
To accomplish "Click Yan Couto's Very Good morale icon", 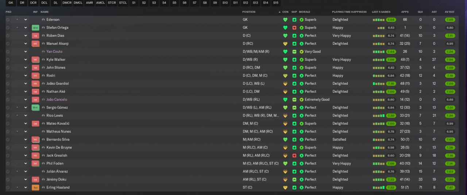I will (301, 52).
